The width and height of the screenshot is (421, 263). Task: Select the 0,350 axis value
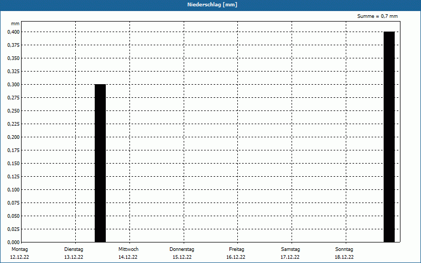(14, 58)
